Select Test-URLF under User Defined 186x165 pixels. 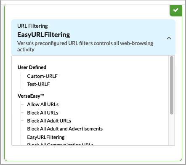click(38, 84)
